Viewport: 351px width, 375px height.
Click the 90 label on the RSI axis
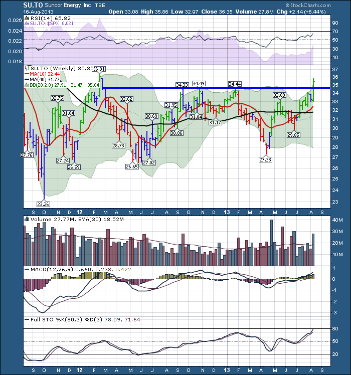(335, 23)
